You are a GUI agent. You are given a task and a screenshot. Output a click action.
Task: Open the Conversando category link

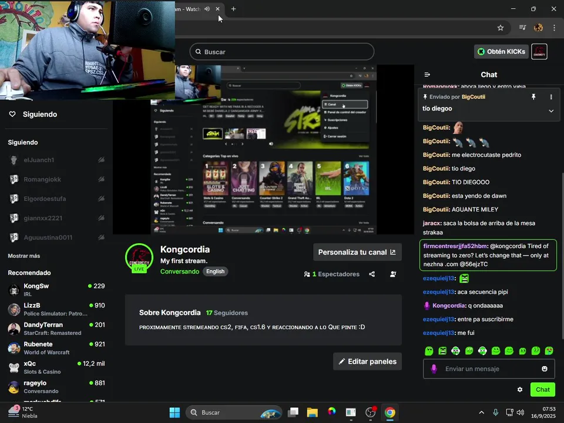[180, 271]
